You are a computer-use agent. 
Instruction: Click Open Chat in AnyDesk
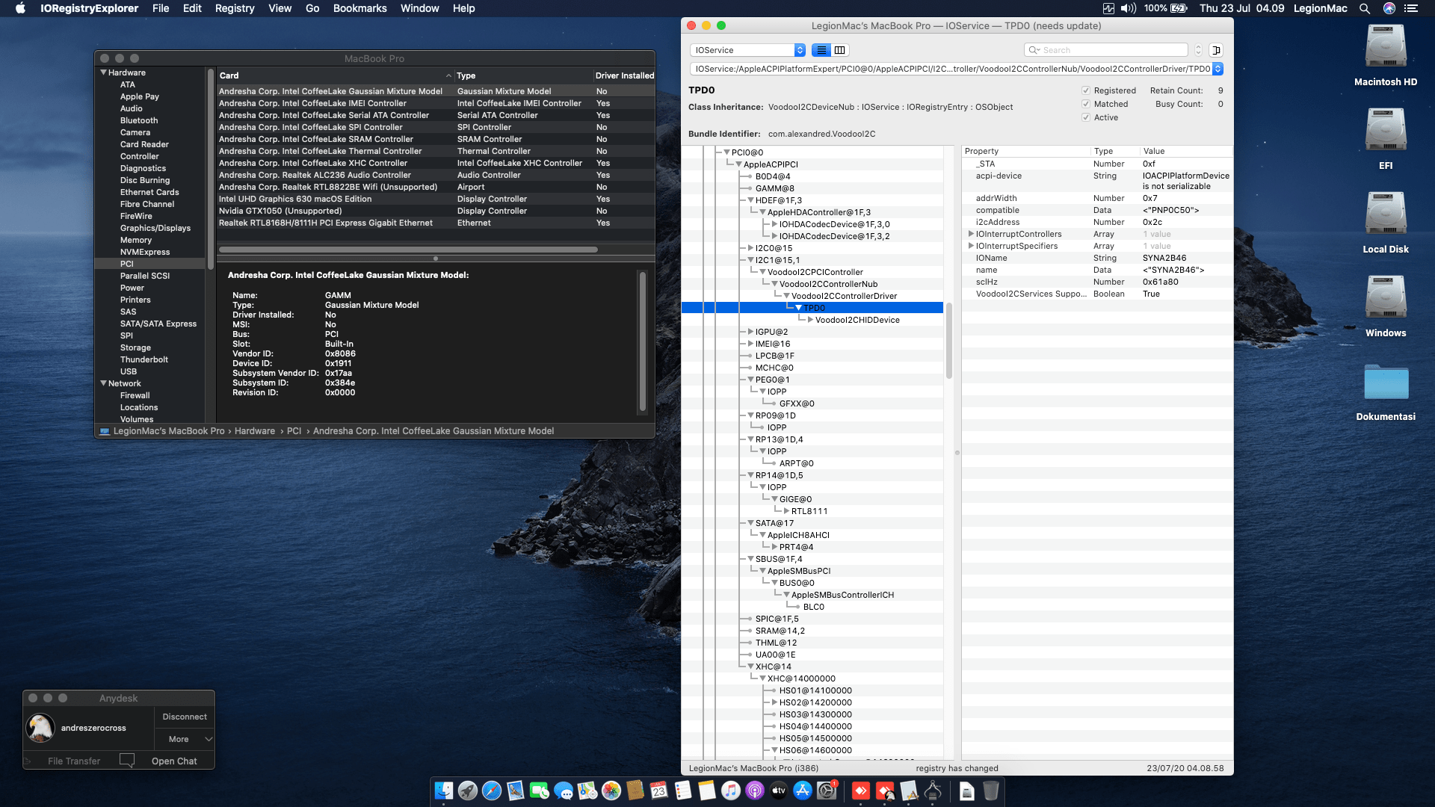click(174, 761)
